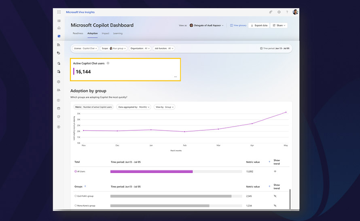The width and height of the screenshot is (360, 221).
Task: Open the View by Group dropdown
Action: pyautogui.click(x=164, y=107)
